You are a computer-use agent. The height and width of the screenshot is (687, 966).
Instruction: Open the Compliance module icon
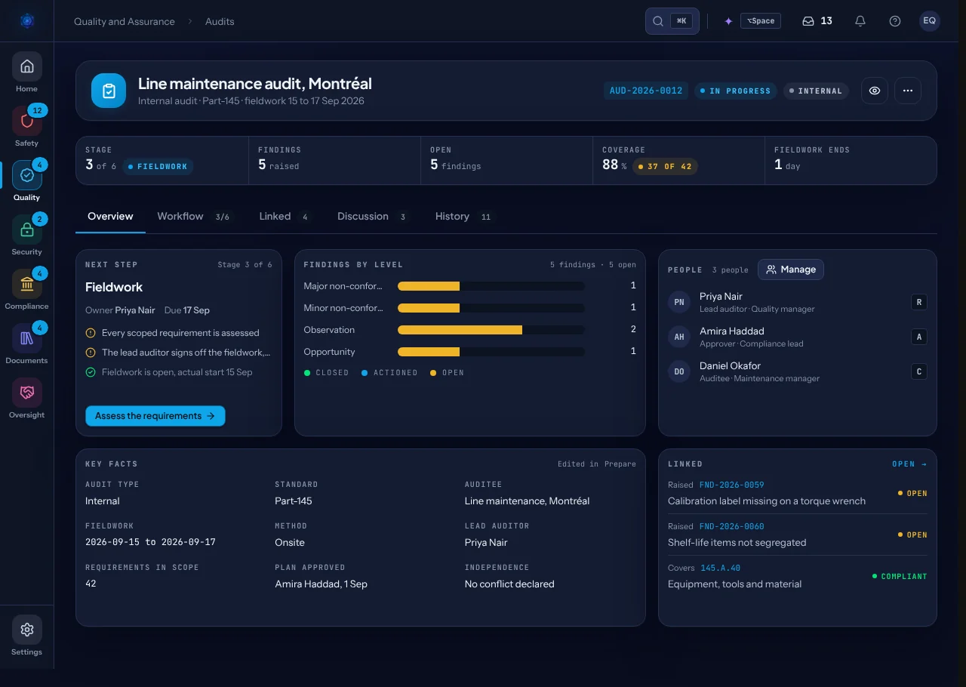(26, 284)
